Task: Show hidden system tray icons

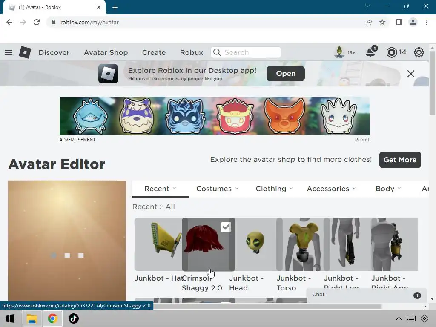Action: pos(399,318)
